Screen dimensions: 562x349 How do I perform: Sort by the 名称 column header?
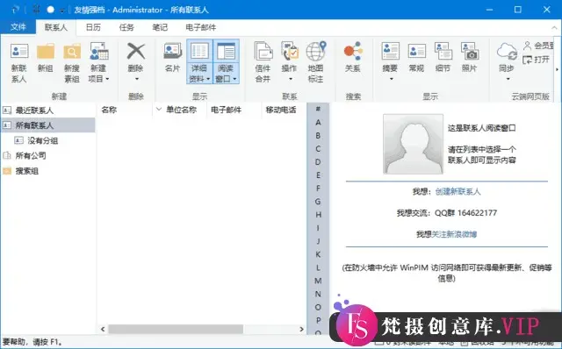(x=125, y=110)
